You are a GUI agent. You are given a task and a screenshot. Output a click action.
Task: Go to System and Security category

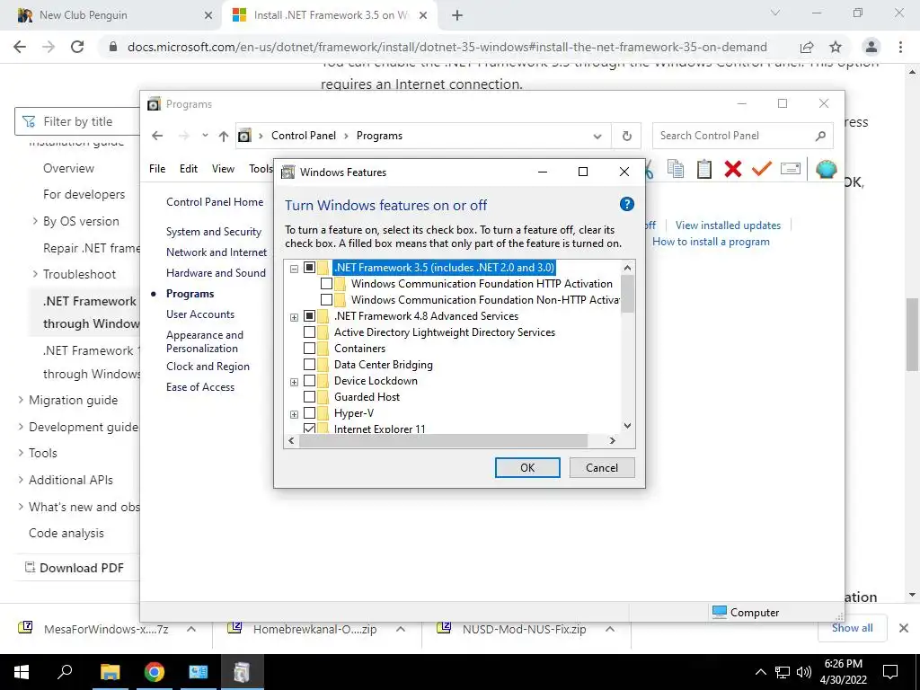[214, 232]
